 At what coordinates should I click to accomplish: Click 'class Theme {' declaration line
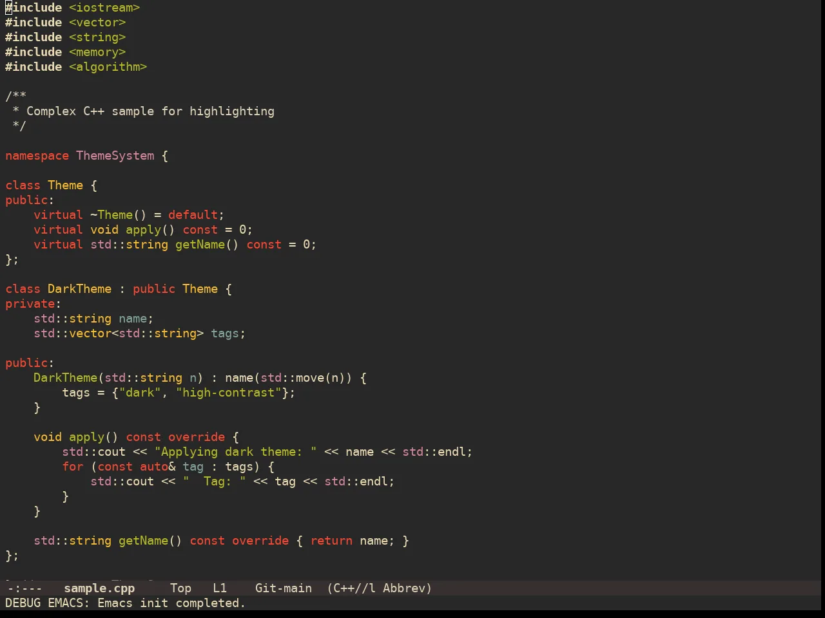(52, 185)
